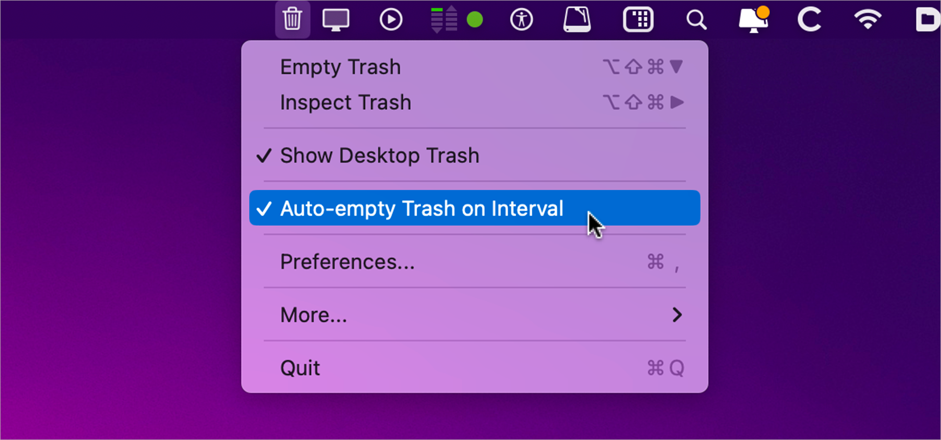Image resolution: width=941 pixels, height=440 pixels.
Task: Click the trash can menu bar icon
Action: click(293, 19)
